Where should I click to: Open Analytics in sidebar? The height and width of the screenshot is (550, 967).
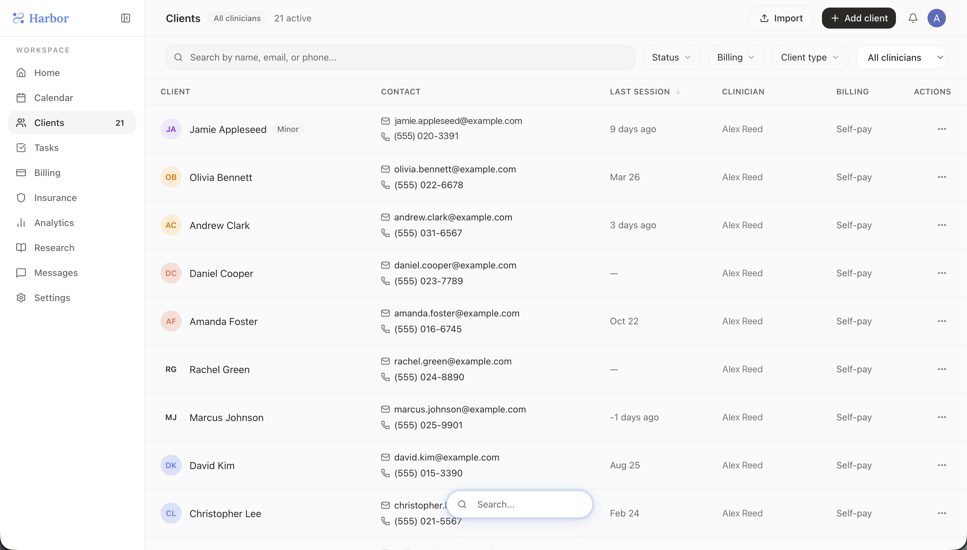point(72,222)
